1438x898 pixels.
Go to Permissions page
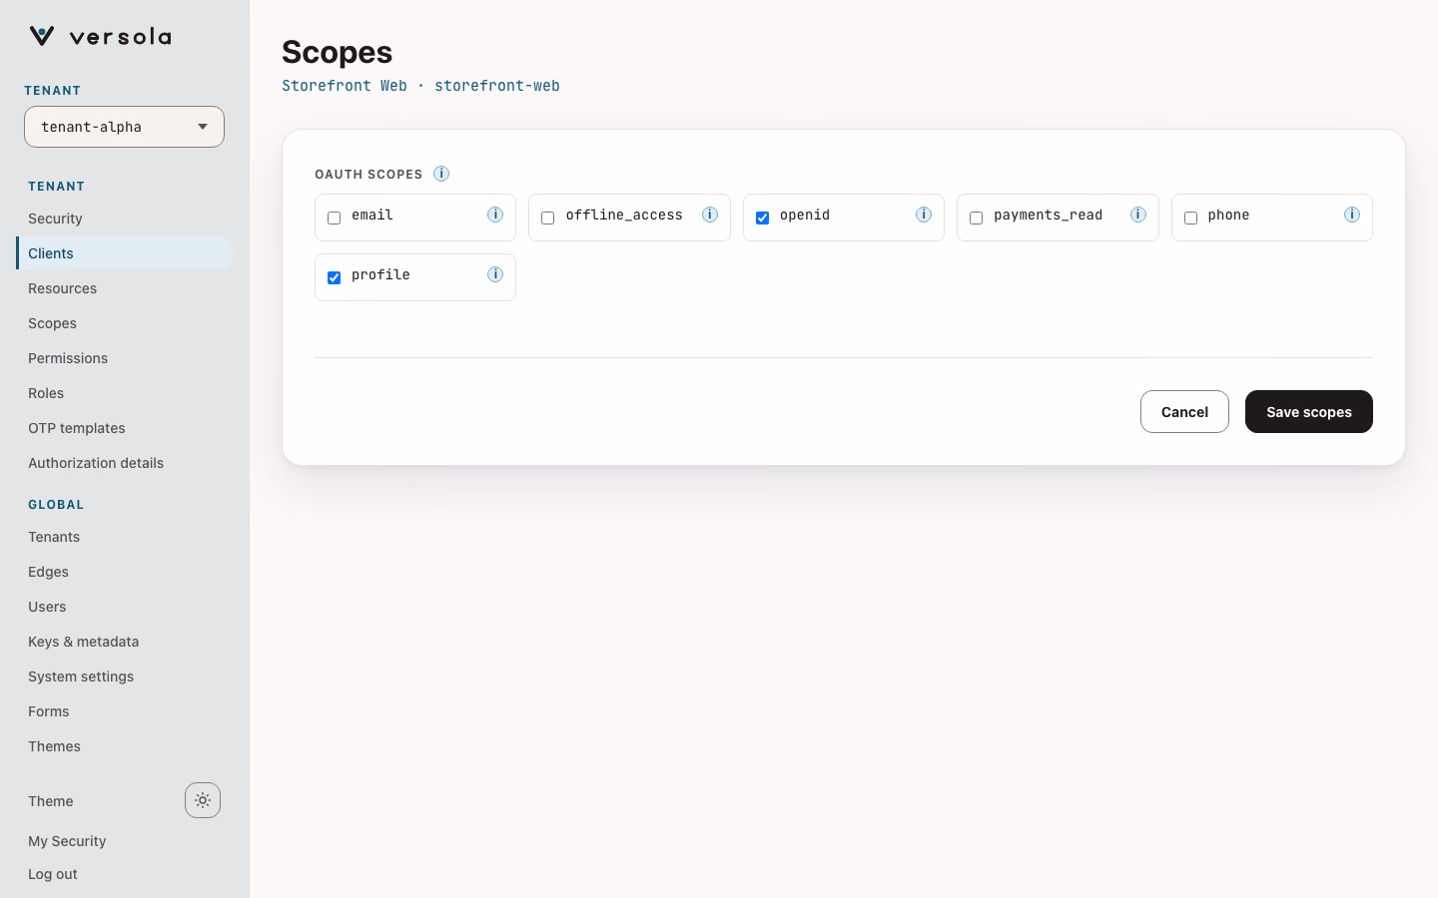pos(124,358)
